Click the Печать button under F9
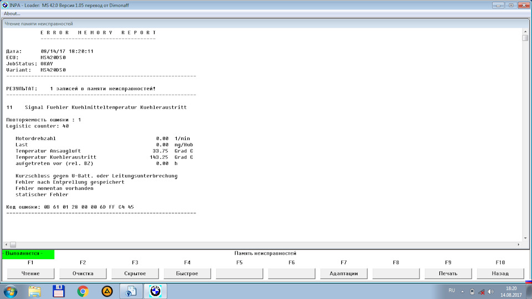Viewport: 532px width, 299px height. [448, 273]
